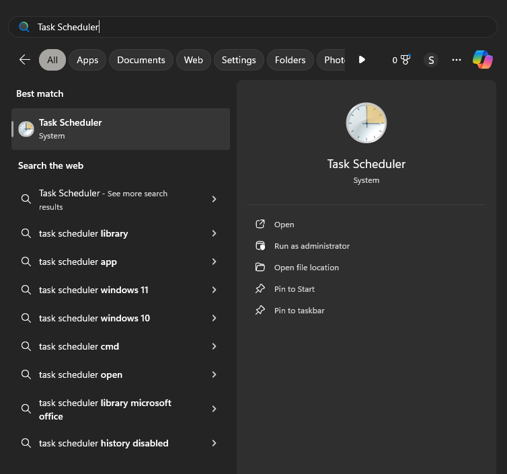This screenshot has height=474, width=507.
Task: Click the Open file location folder icon
Action: tap(260, 267)
